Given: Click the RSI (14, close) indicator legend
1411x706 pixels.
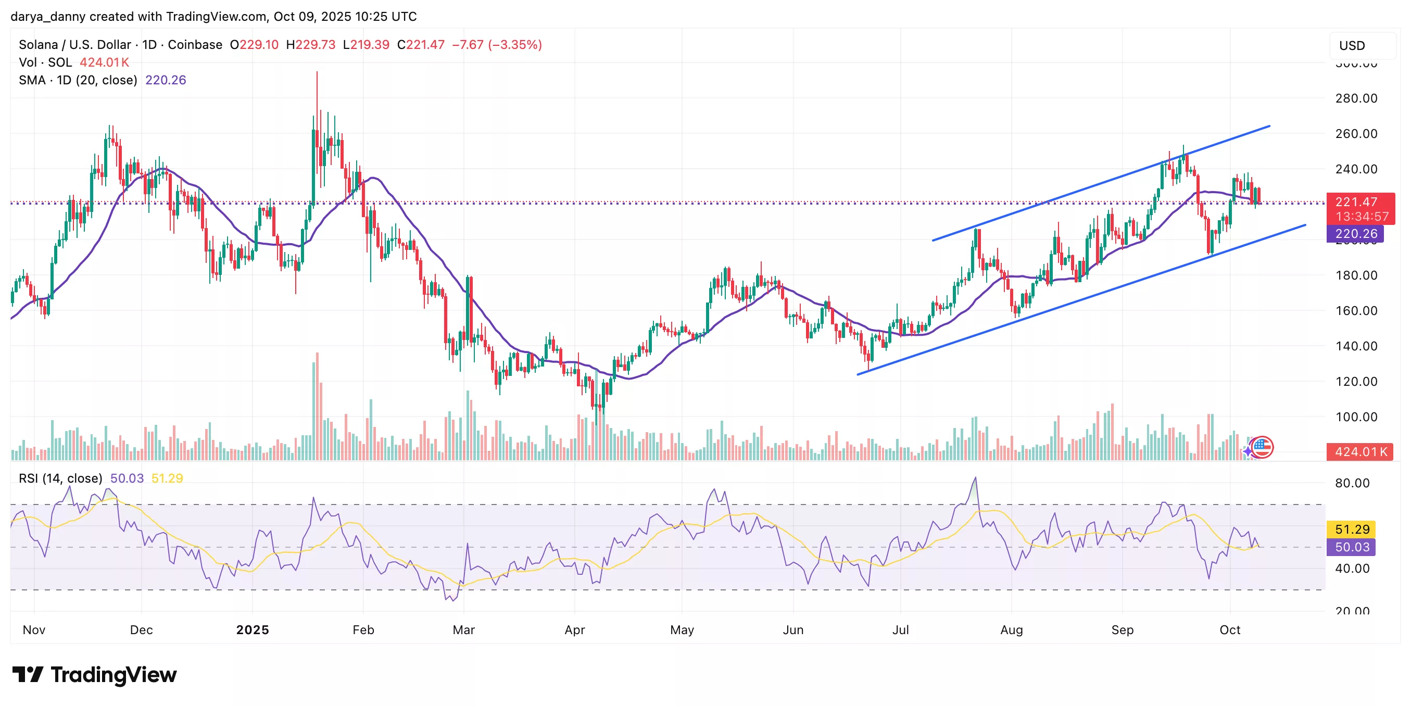Looking at the screenshot, I should click(x=60, y=478).
